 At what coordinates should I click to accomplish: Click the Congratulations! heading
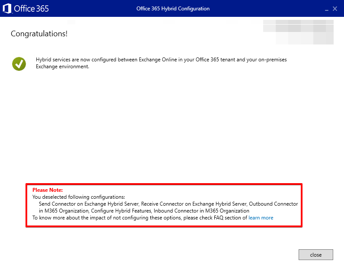point(39,34)
